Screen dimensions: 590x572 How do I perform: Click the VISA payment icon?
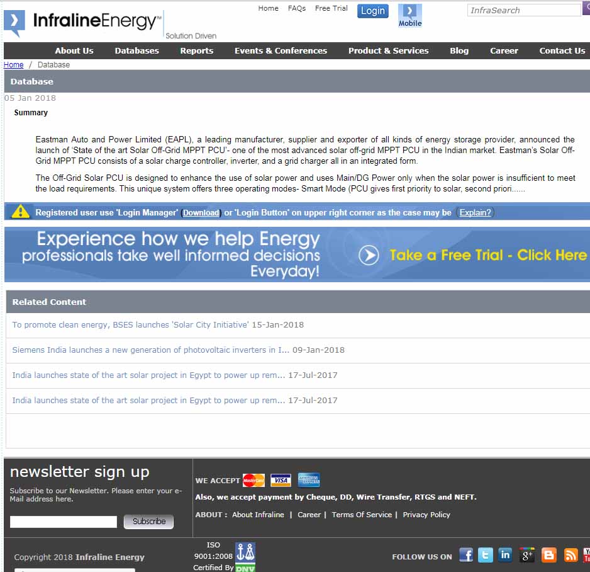(281, 480)
